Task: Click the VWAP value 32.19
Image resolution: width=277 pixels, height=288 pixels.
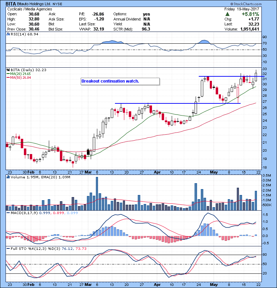Action: point(99,29)
